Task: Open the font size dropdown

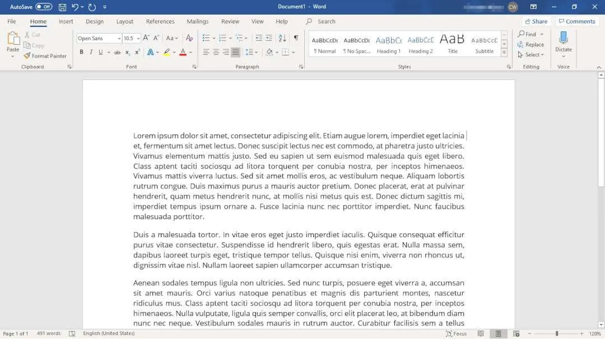Action: coord(138,39)
